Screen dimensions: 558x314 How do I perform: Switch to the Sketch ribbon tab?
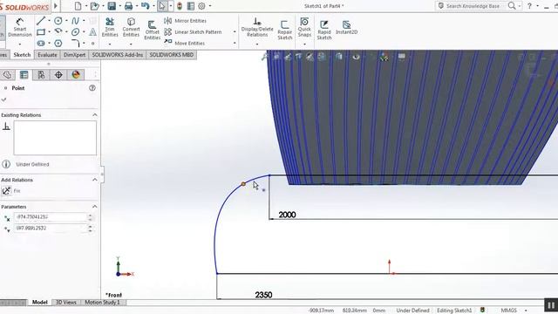pos(22,55)
